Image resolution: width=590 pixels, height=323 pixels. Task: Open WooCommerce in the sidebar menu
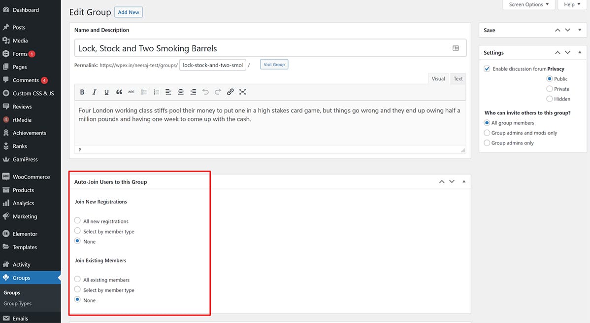[31, 177]
